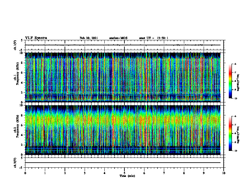Click the "start UT = 13:50: 1" header text

(154, 38)
